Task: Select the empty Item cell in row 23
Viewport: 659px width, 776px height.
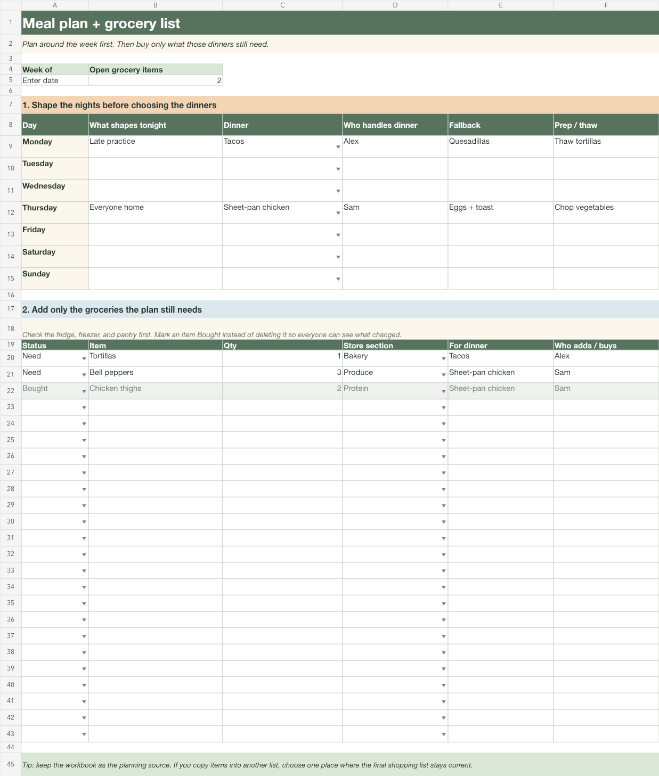Action: tap(156, 407)
